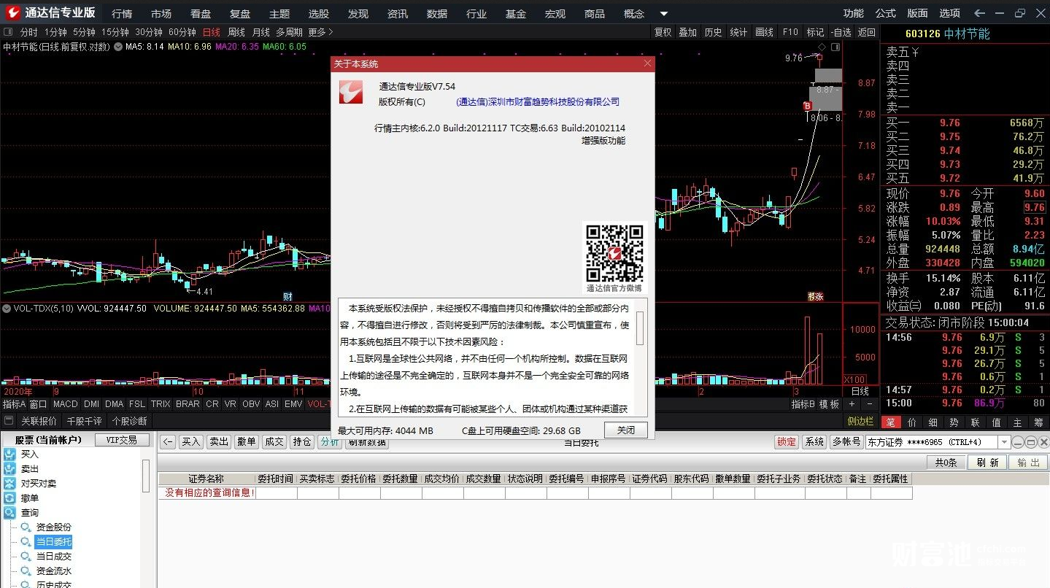This screenshot has width=1050, height=588.
Task: Click the small square icon left of 分时
Action: (x=8, y=32)
